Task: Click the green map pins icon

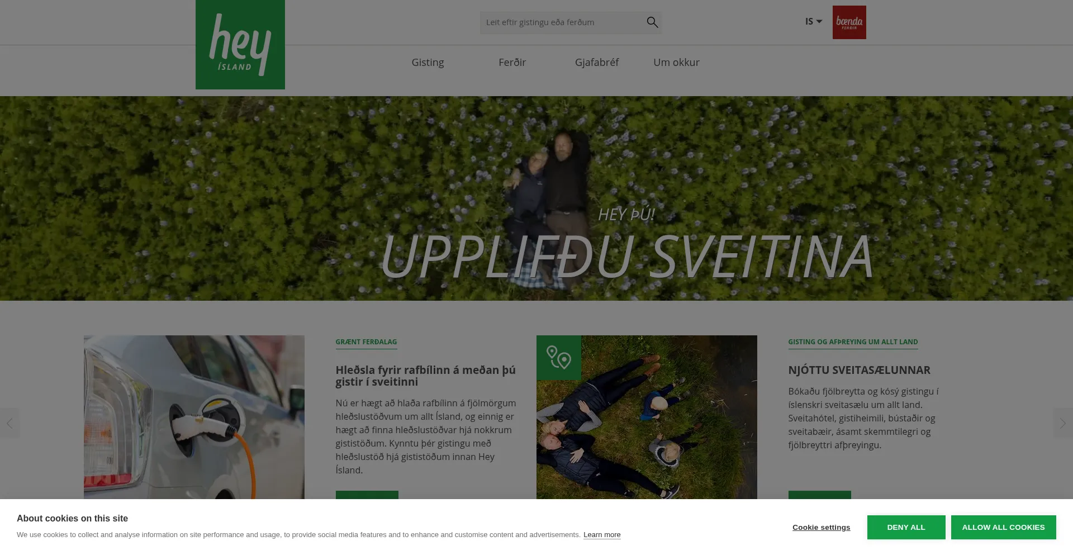Action: [559, 358]
